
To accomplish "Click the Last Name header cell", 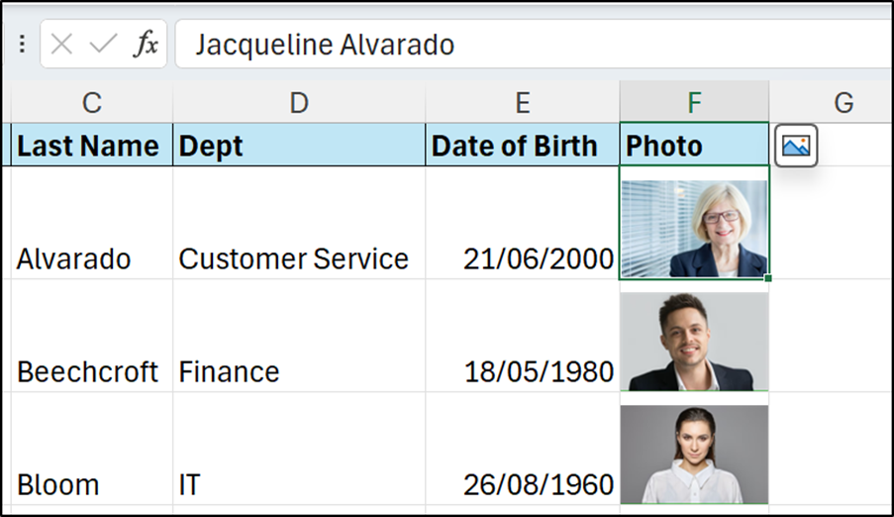I will [x=92, y=147].
